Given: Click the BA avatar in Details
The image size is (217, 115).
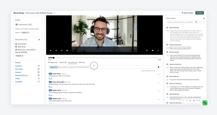Looking at the screenshot, I should [x=17, y=25].
